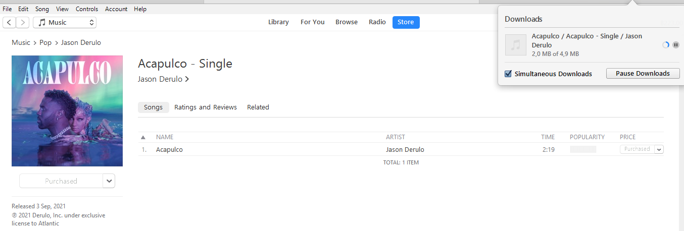The height and width of the screenshot is (231, 684).
Task: Open the Music media type dropdown
Action: (65, 22)
